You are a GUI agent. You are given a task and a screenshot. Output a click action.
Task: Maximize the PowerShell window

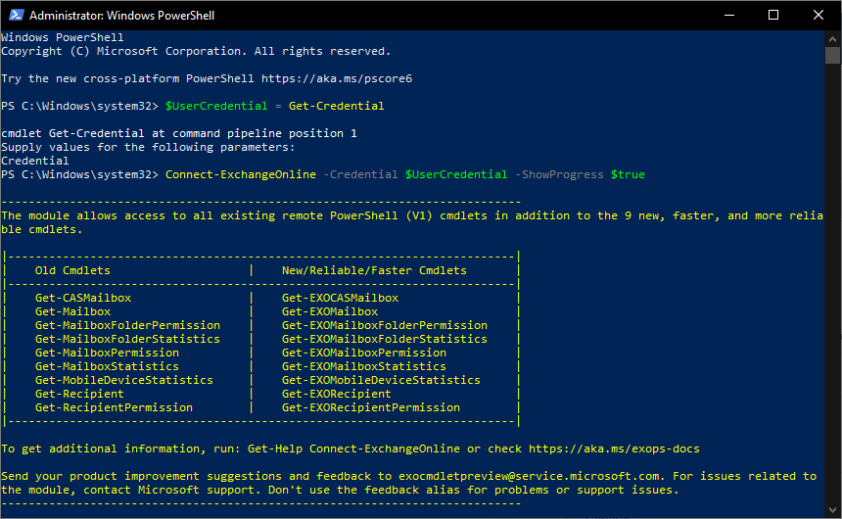coord(773,15)
